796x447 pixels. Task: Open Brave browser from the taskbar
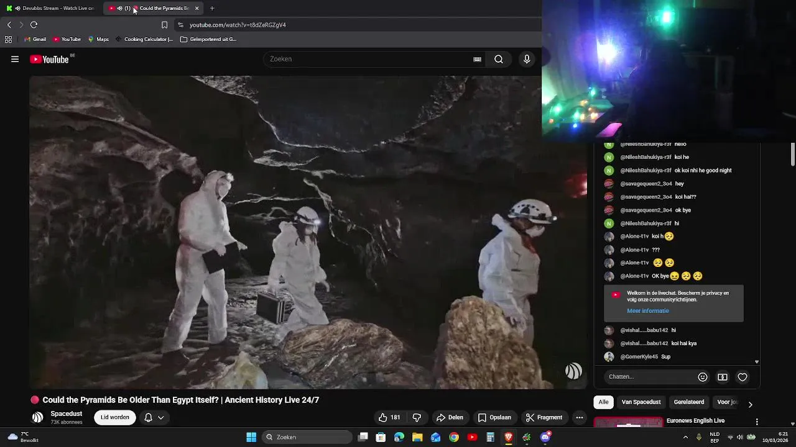pyautogui.click(x=509, y=437)
